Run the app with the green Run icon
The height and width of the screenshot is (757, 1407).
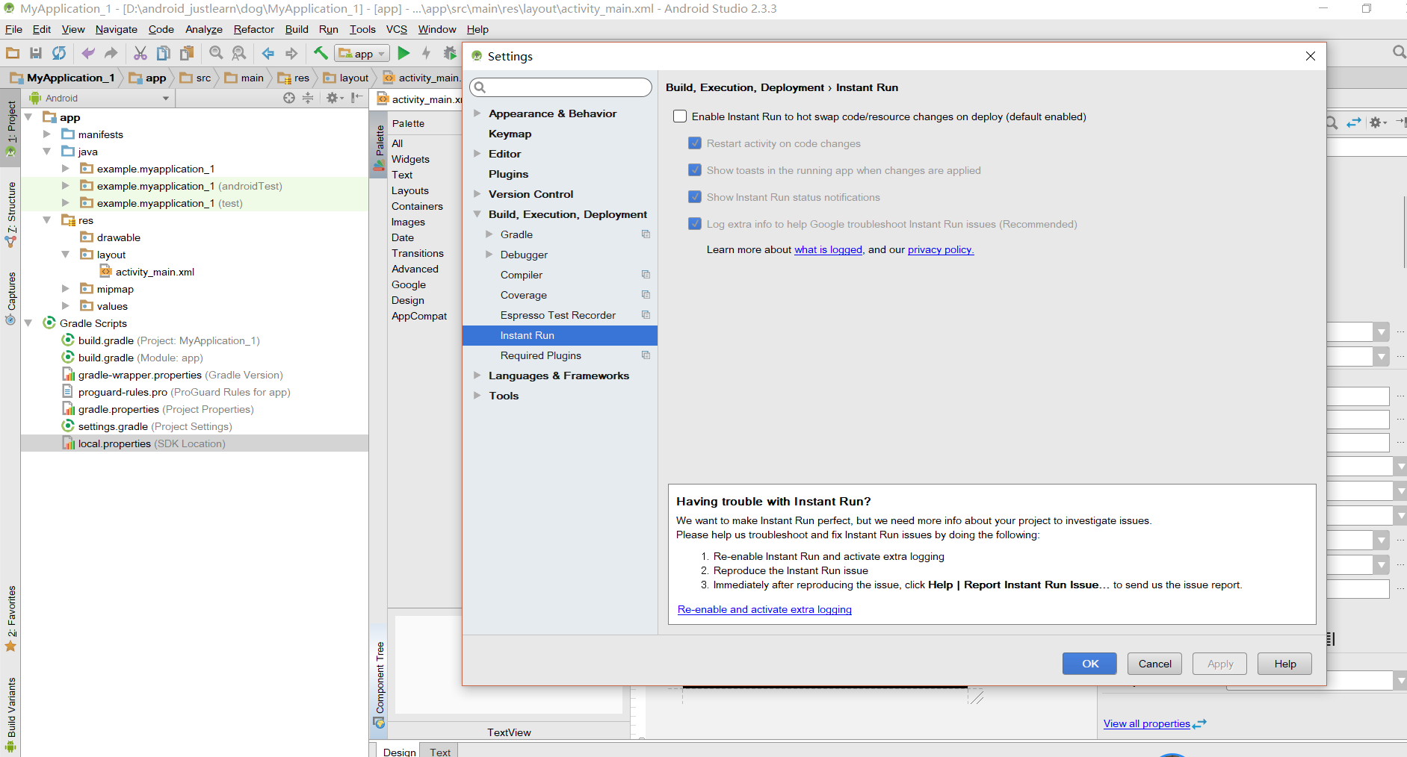click(403, 53)
